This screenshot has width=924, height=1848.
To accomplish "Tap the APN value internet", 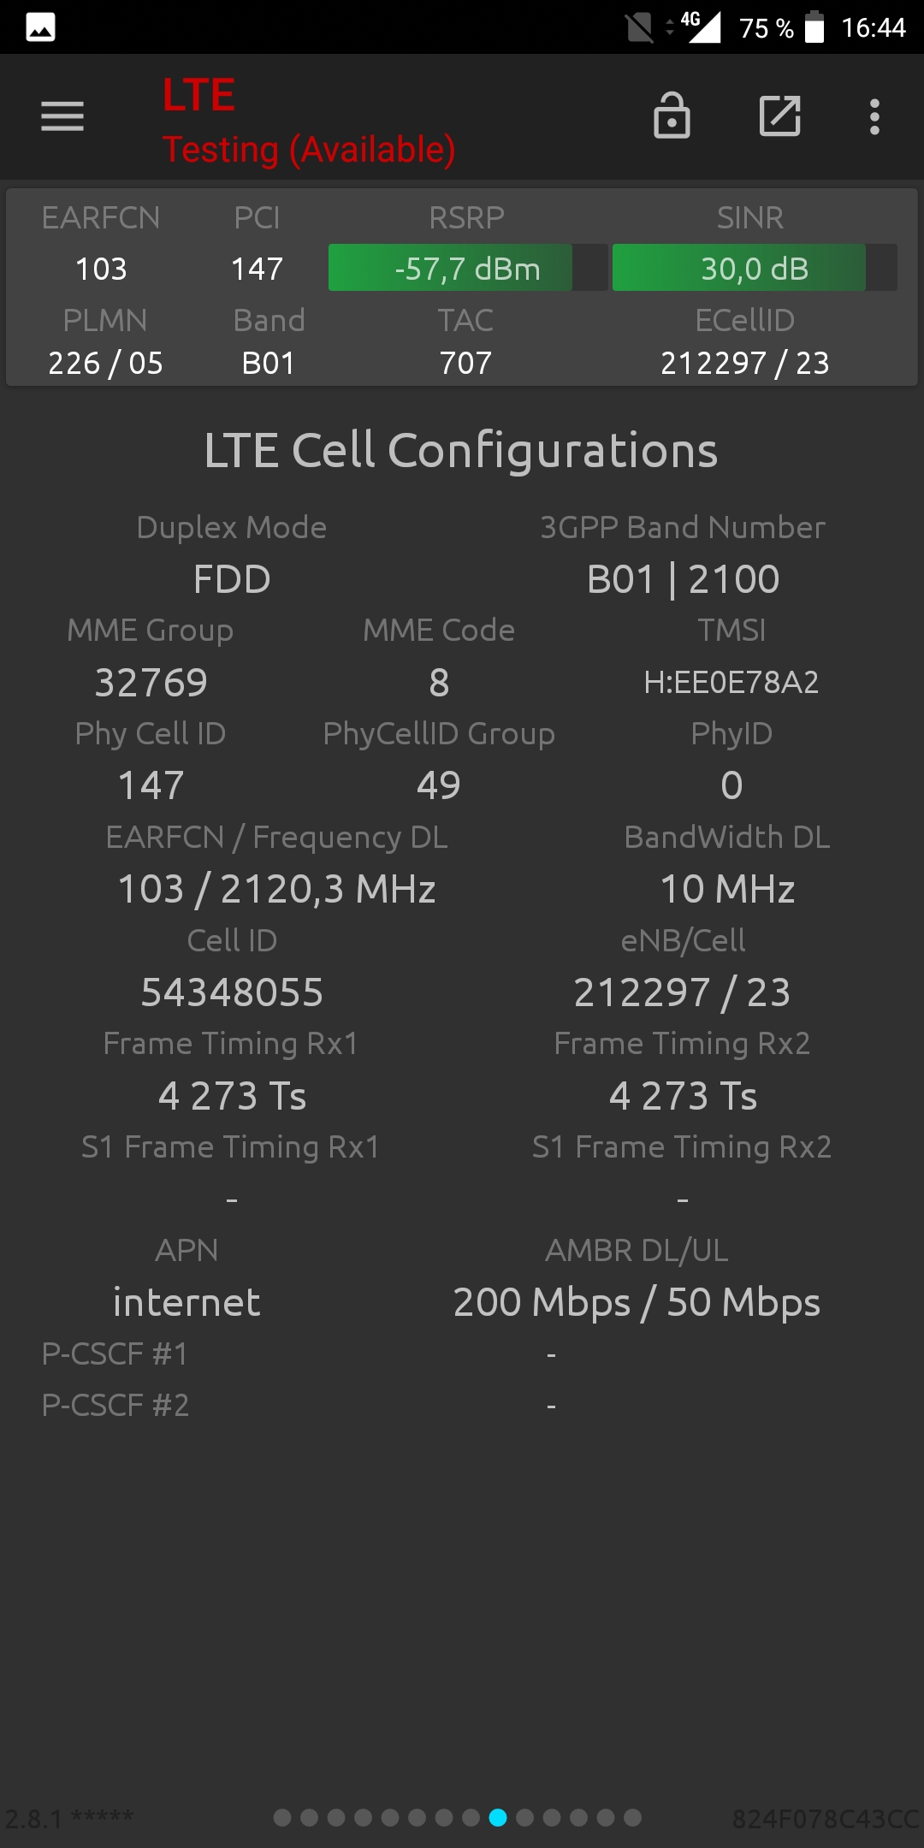I will coord(187,1302).
